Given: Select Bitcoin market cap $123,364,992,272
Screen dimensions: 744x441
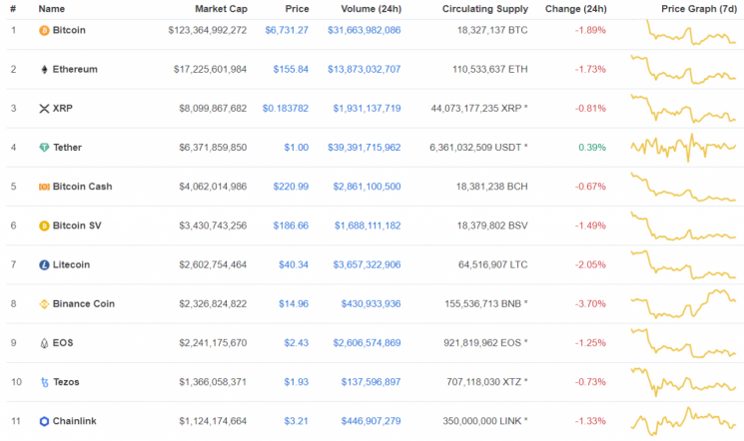Looking at the screenshot, I should [x=208, y=30].
